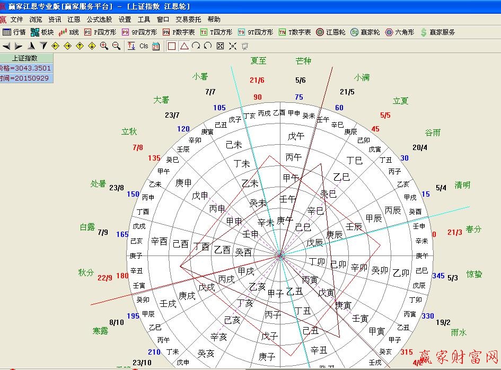Open the K线 candlestick chart
The height and width of the screenshot is (370, 501).
click(68, 32)
